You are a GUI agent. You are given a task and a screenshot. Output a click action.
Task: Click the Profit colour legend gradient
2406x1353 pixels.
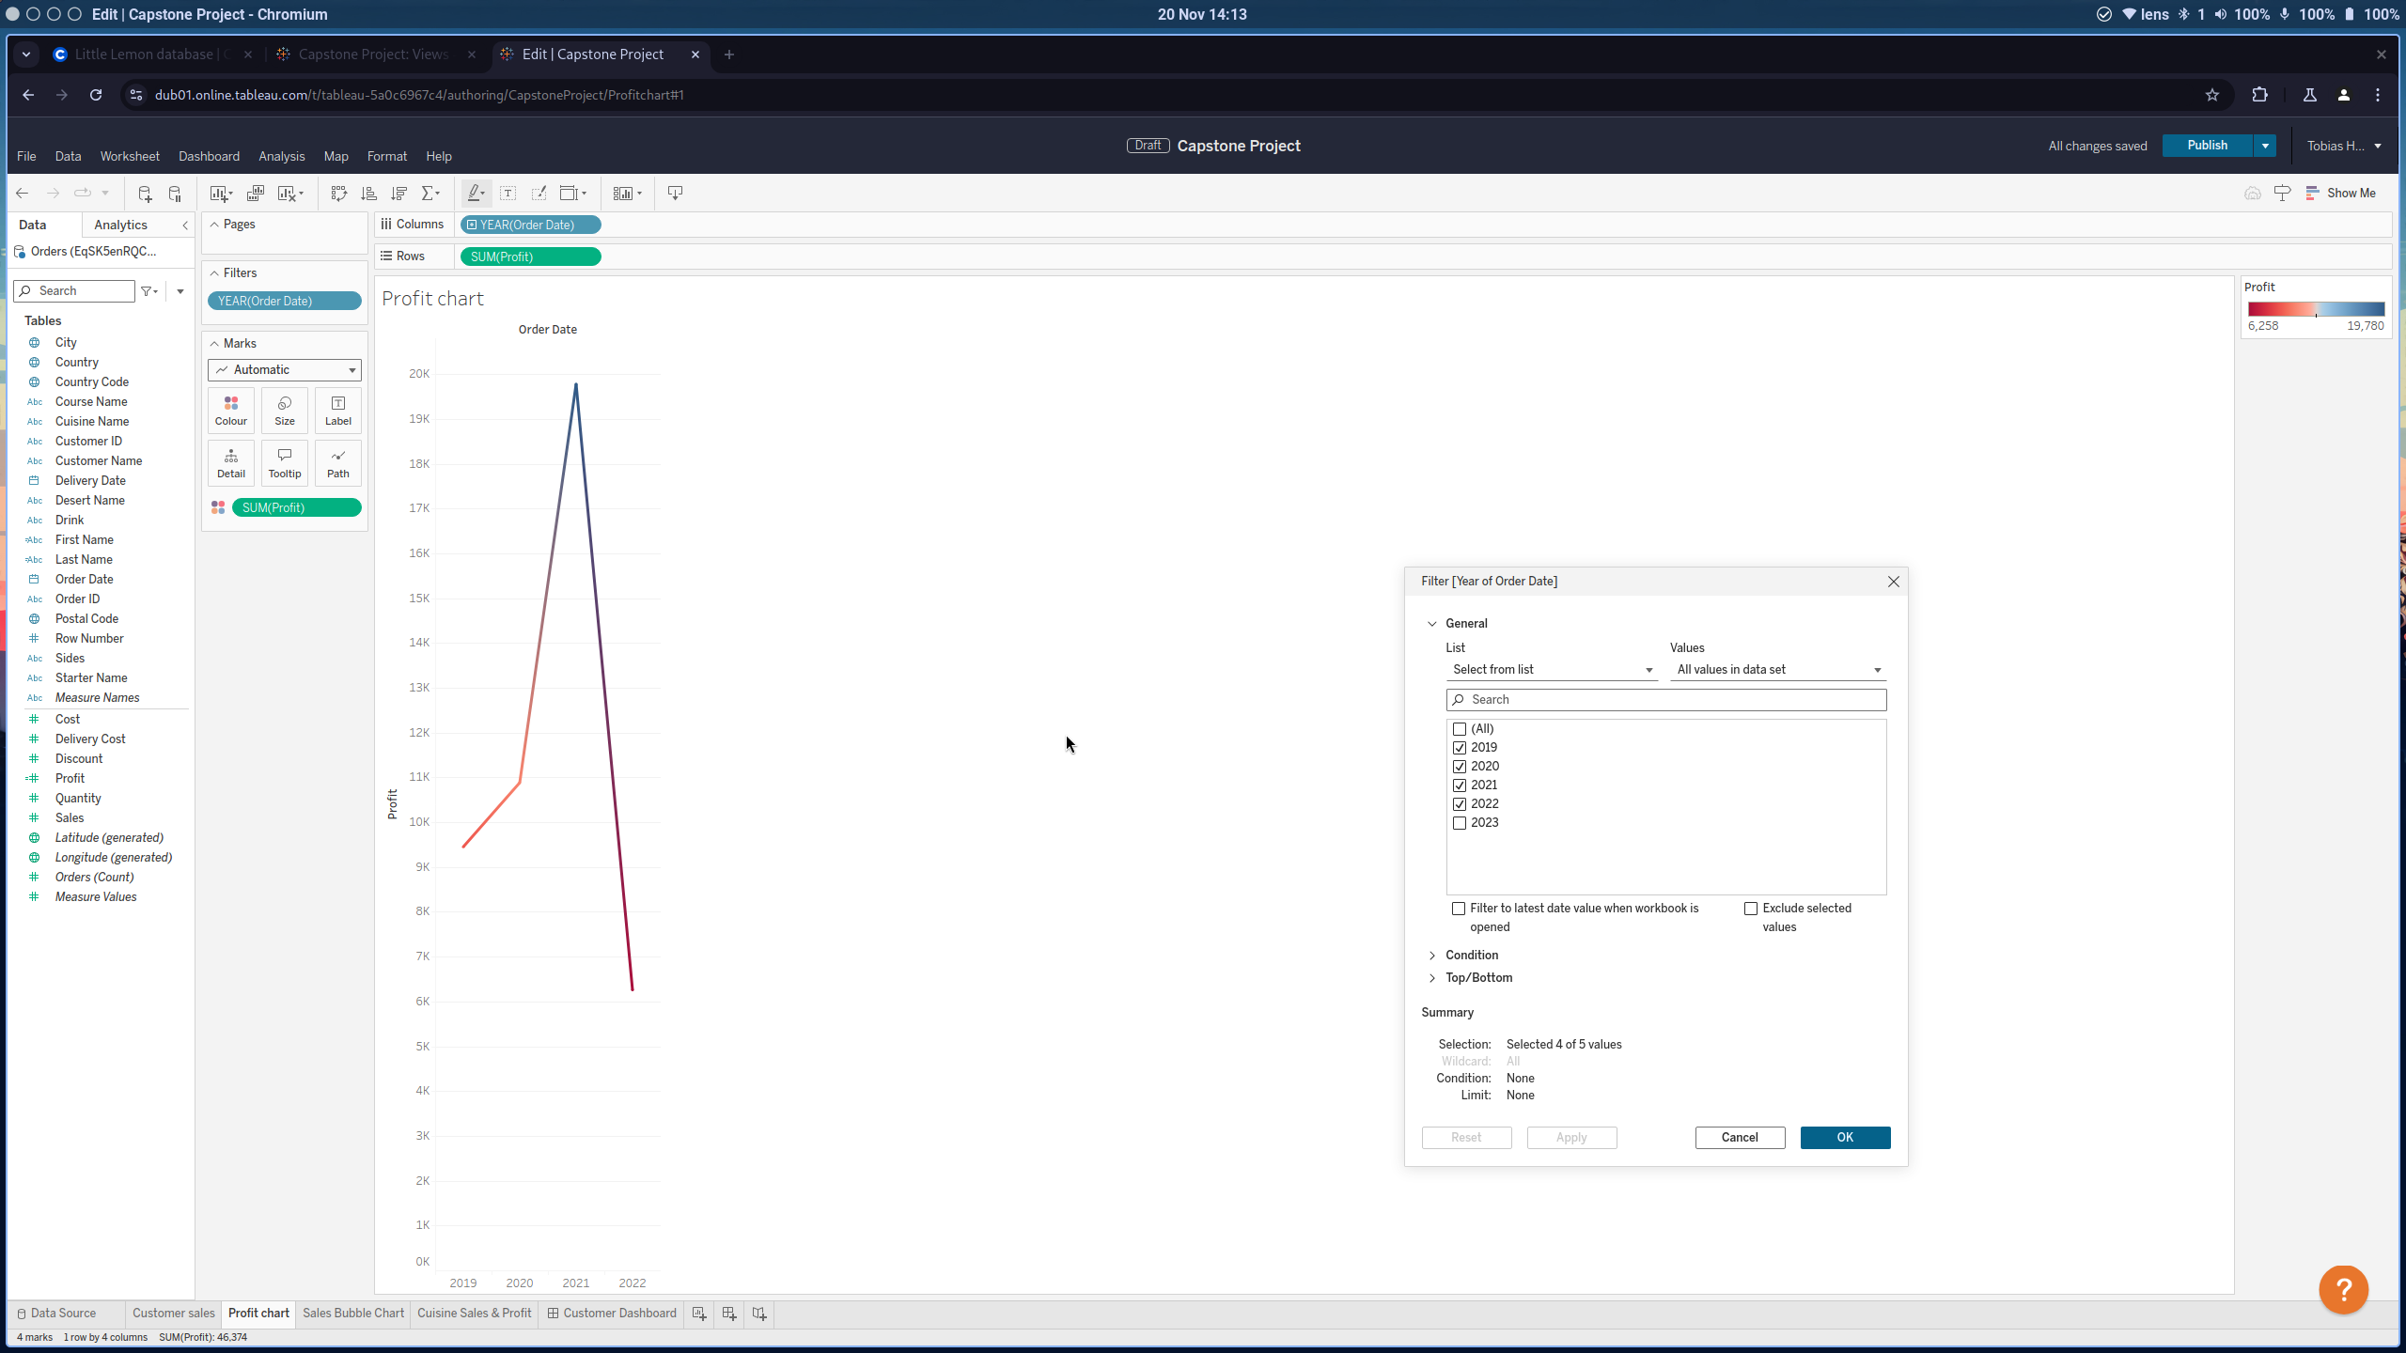pyautogui.click(x=2315, y=309)
